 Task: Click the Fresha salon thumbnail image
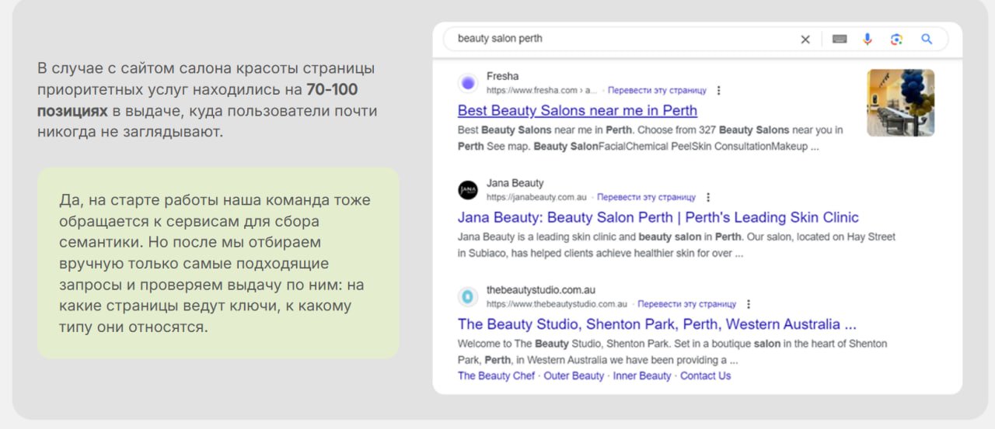900,102
